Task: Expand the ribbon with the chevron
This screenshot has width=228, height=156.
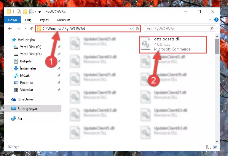Action: click(210, 20)
